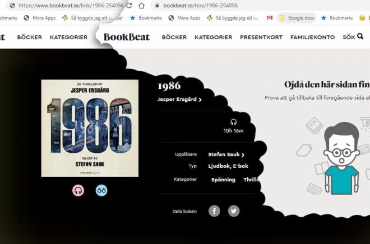This screenshot has height=244, width=370.
Task: Click the emoji face bookmark icon
Action: (x=362, y=18)
